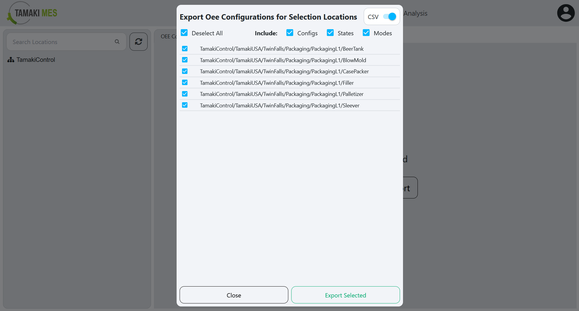
Task: Click the Tamaki MES logo
Action: coord(31,13)
